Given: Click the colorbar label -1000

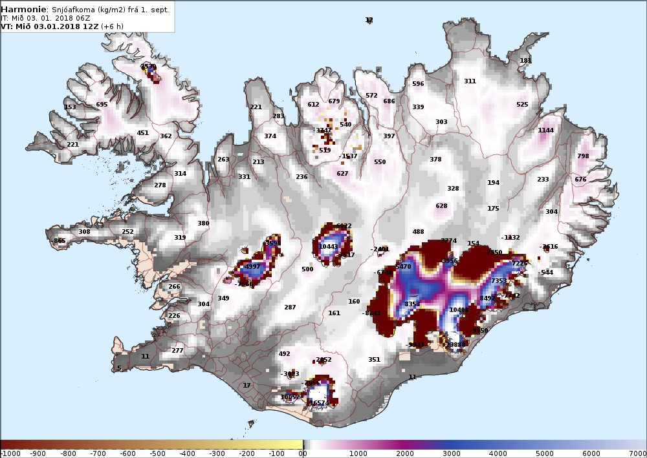Looking at the screenshot, I should pos(10,454).
